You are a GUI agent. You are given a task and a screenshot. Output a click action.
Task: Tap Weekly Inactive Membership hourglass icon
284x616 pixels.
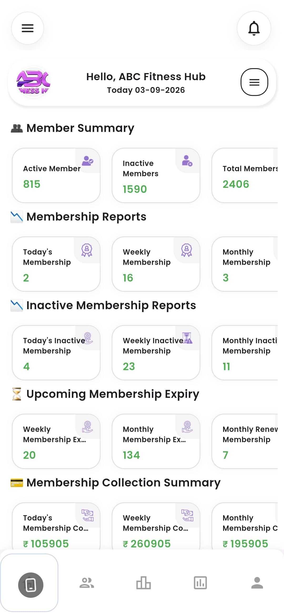(x=187, y=338)
